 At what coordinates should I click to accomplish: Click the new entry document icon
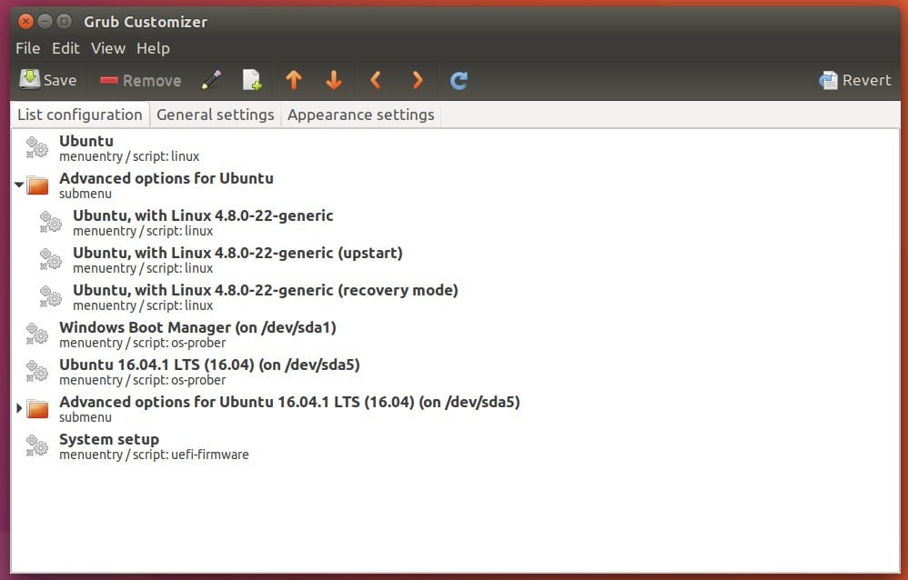251,80
